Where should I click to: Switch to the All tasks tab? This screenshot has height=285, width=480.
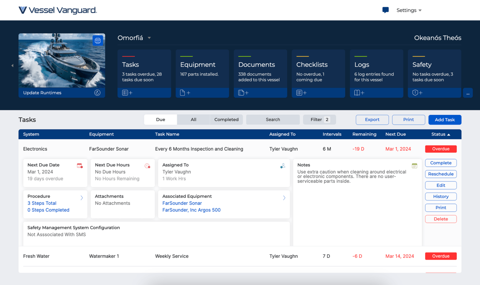(193, 119)
